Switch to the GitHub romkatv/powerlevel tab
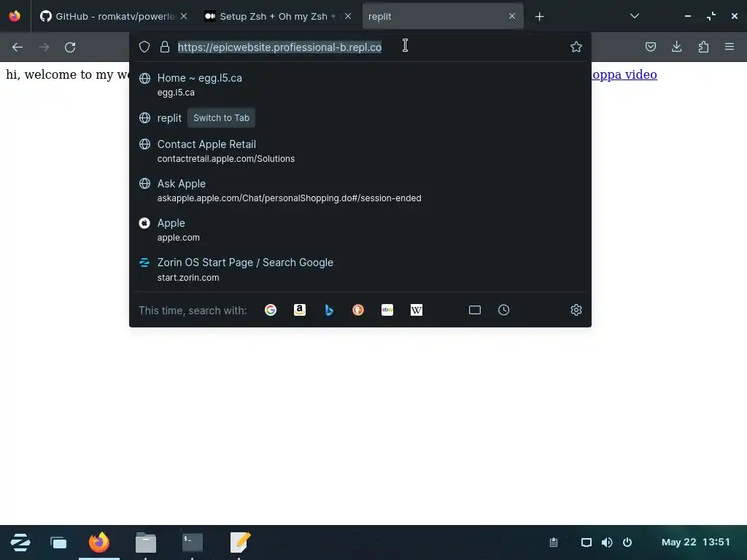This screenshot has height=560, width=747. tap(113, 16)
